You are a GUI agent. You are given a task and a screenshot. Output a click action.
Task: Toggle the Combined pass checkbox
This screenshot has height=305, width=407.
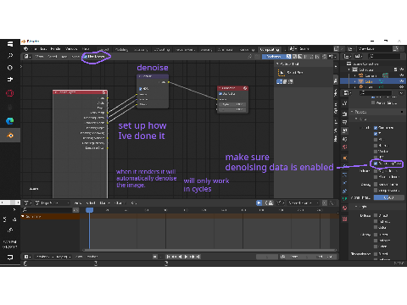coord(376,128)
